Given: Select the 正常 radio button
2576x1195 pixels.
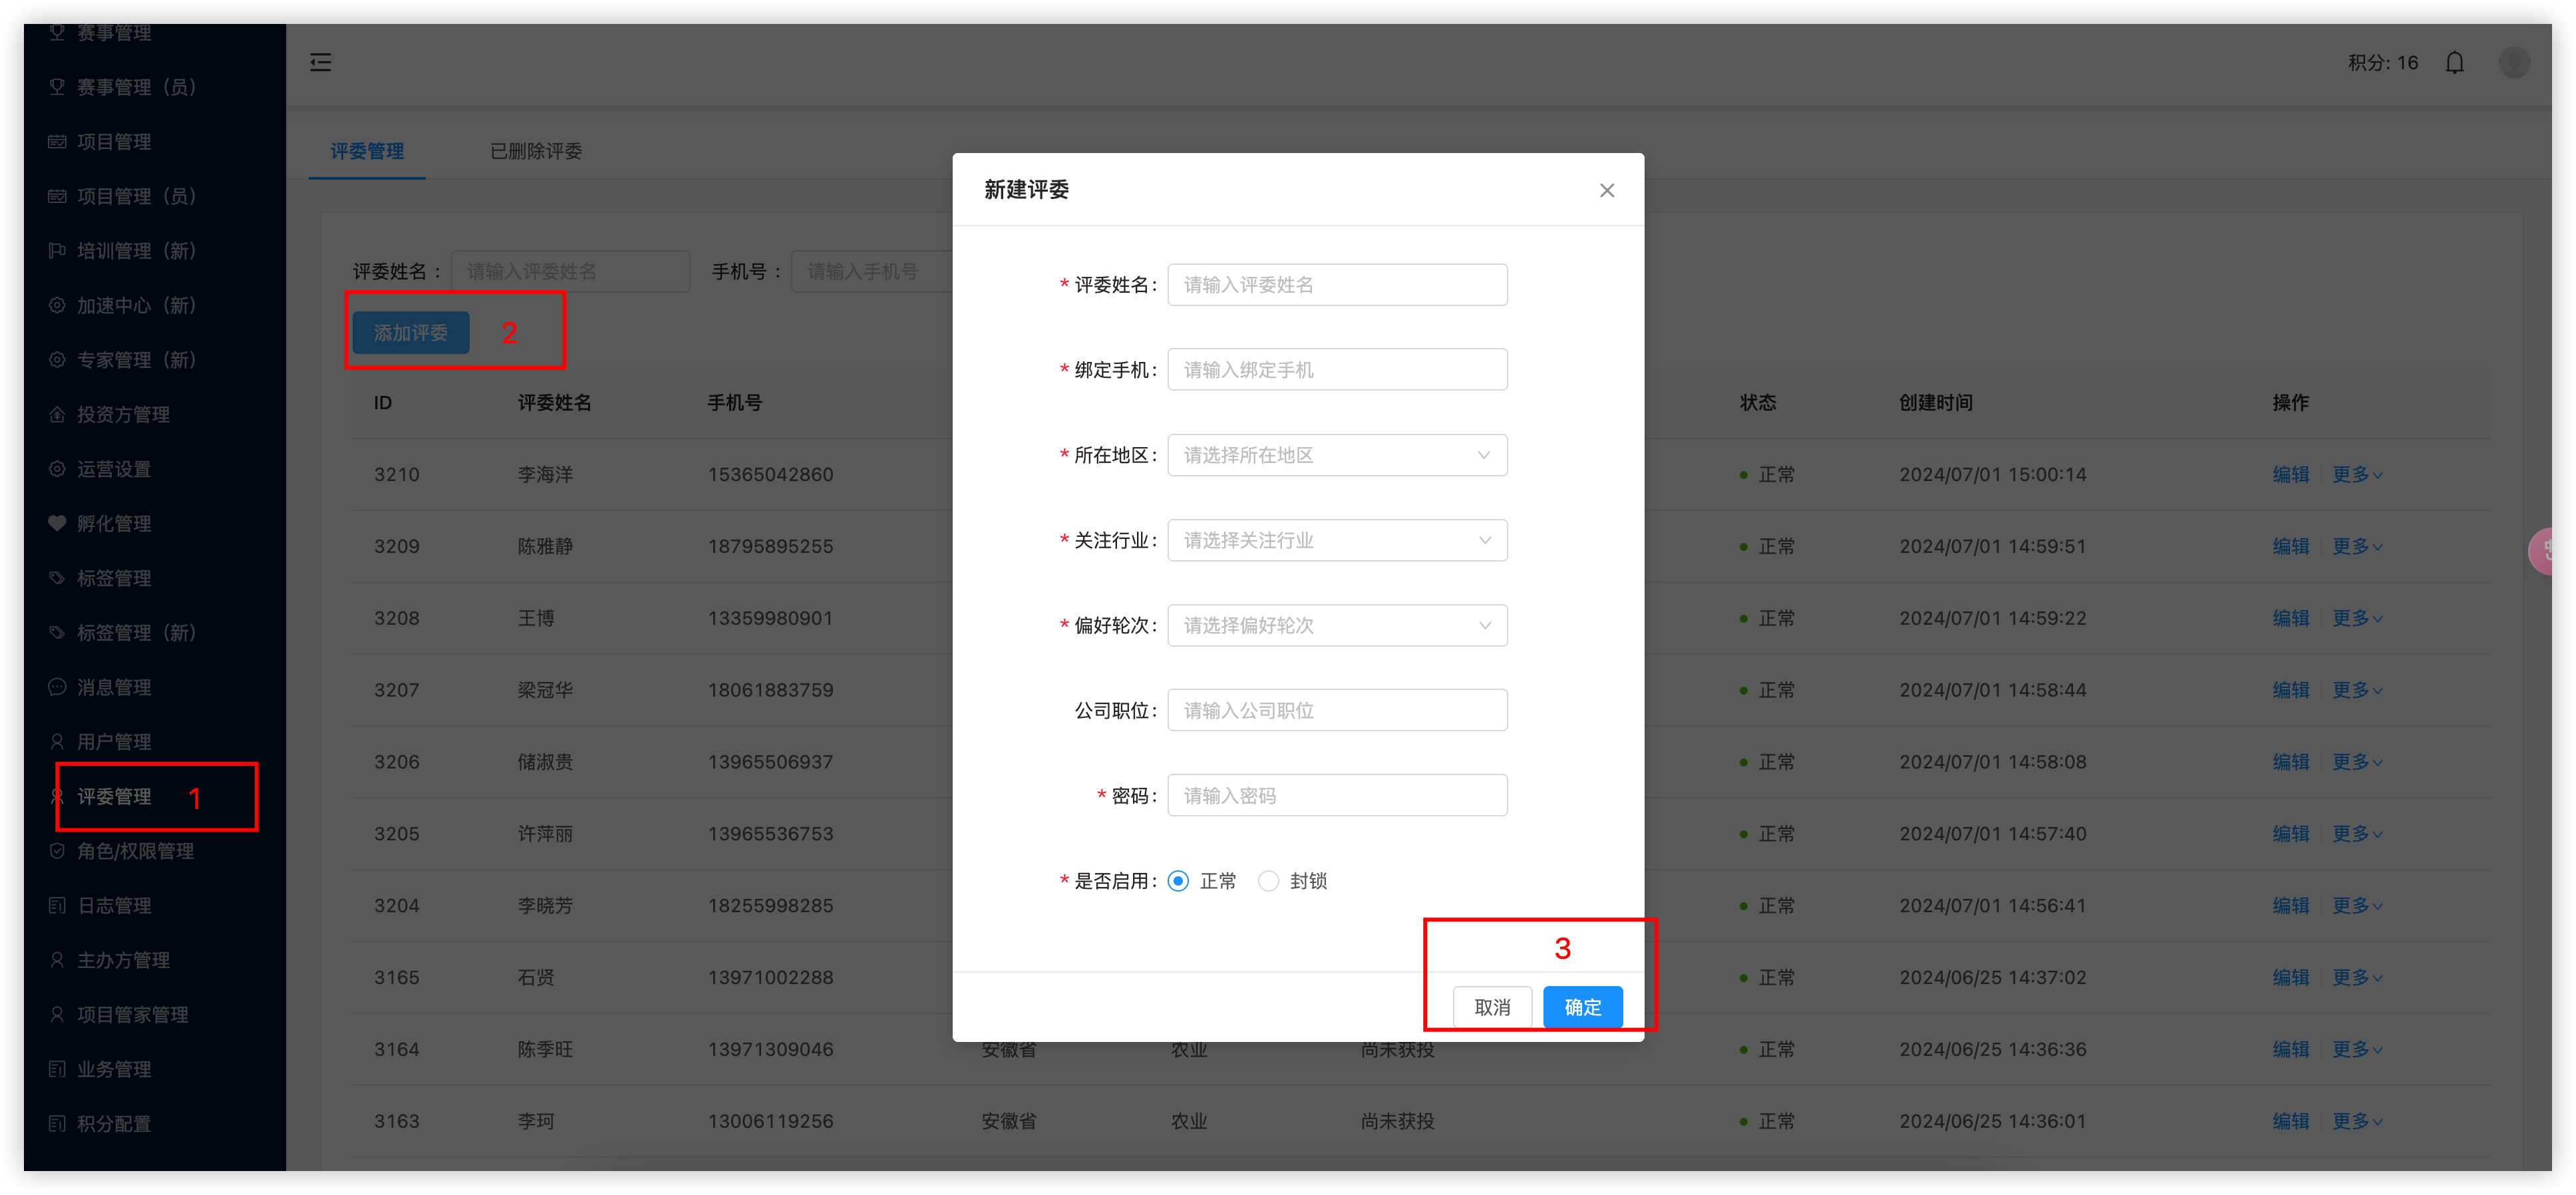Looking at the screenshot, I should (x=1178, y=881).
